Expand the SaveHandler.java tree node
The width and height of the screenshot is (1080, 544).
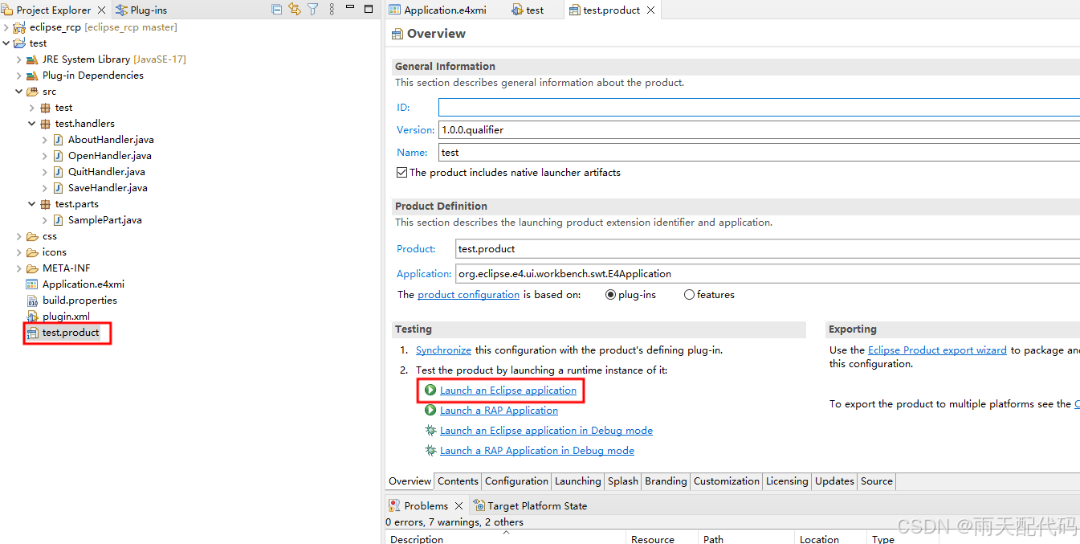point(45,188)
